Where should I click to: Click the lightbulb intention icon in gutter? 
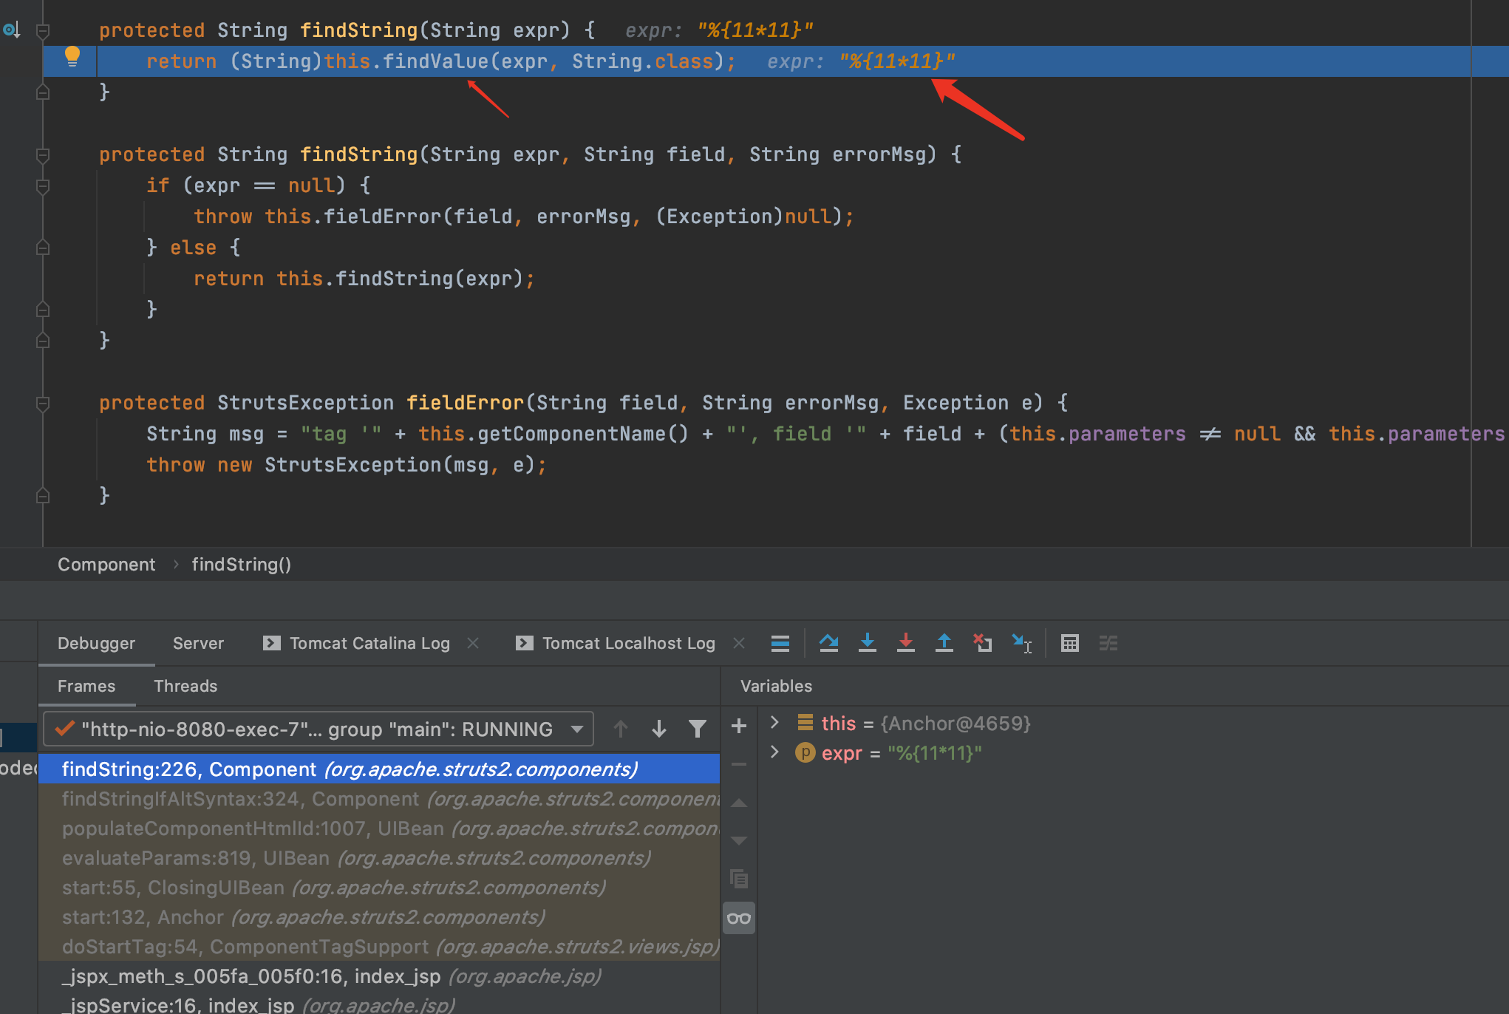pyautogui.click(x=72, y=56)
